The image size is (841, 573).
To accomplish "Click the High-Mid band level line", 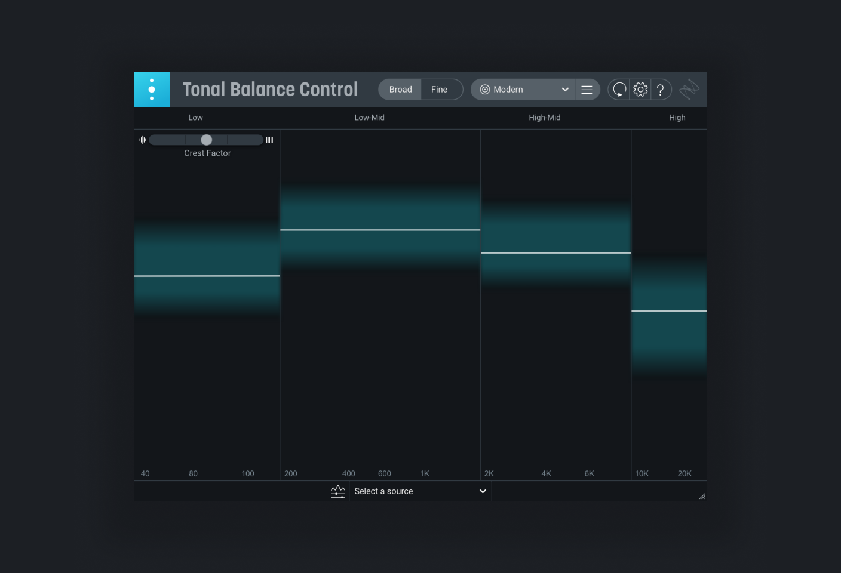I will click(556, 253).
